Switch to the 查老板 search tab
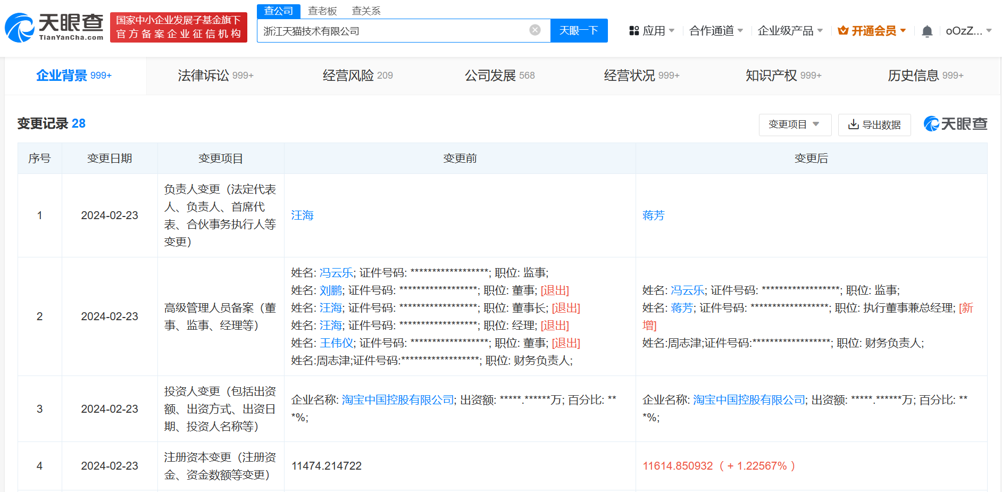Image resolution: width=1002 pixels, height=492 pixels. 322,11
